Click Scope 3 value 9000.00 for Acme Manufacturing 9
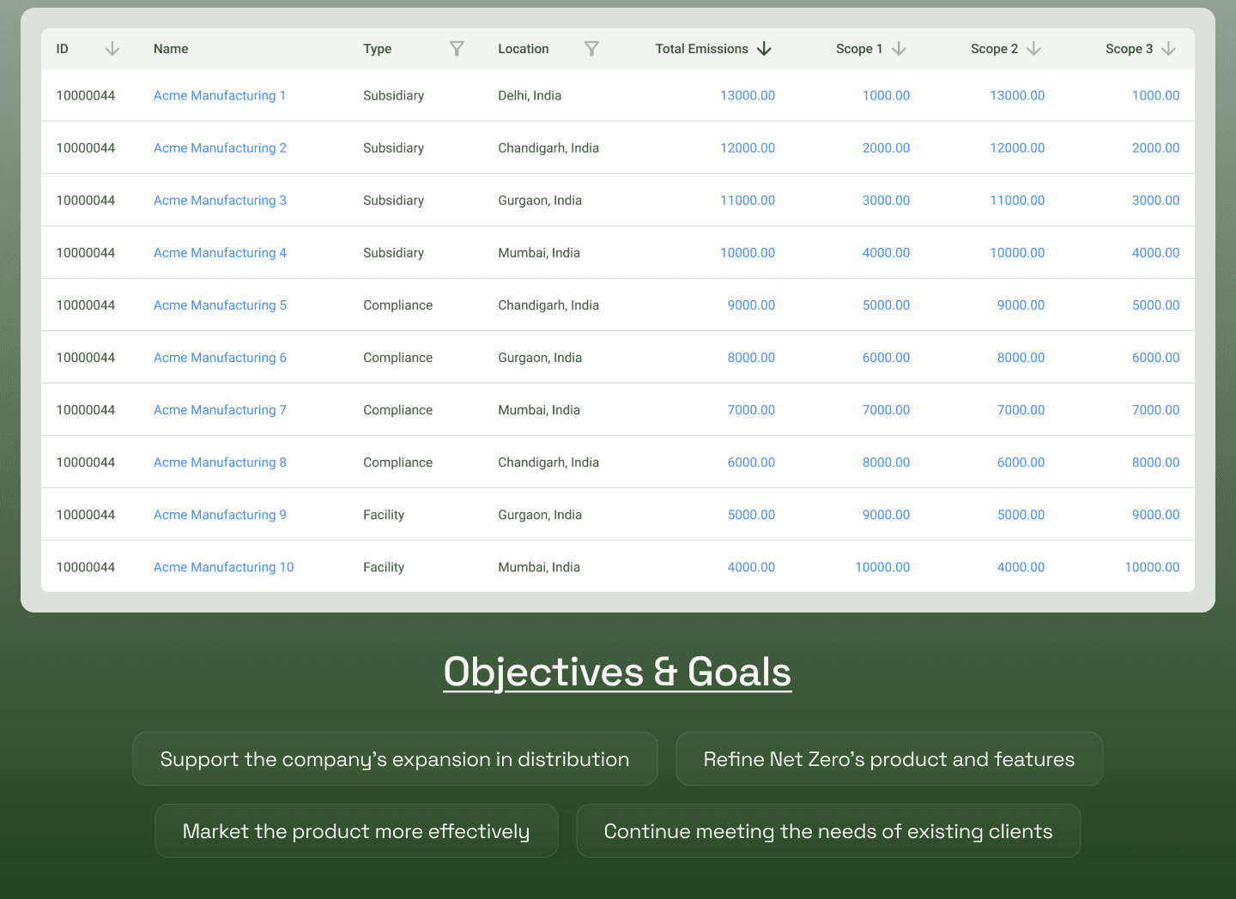 click(1155, 515)
